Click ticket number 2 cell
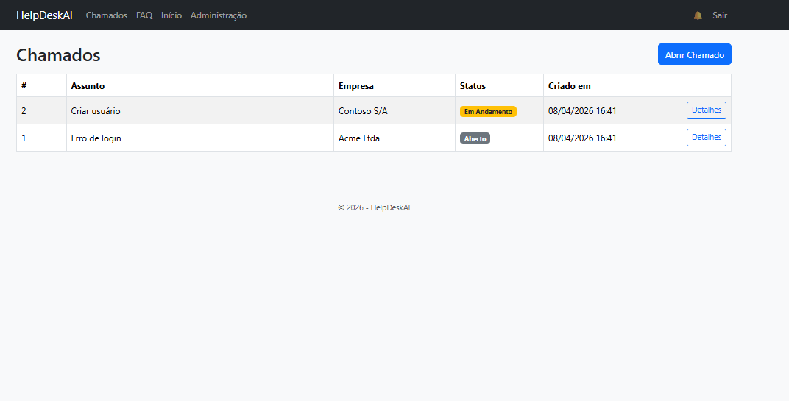 coord(41,110)
